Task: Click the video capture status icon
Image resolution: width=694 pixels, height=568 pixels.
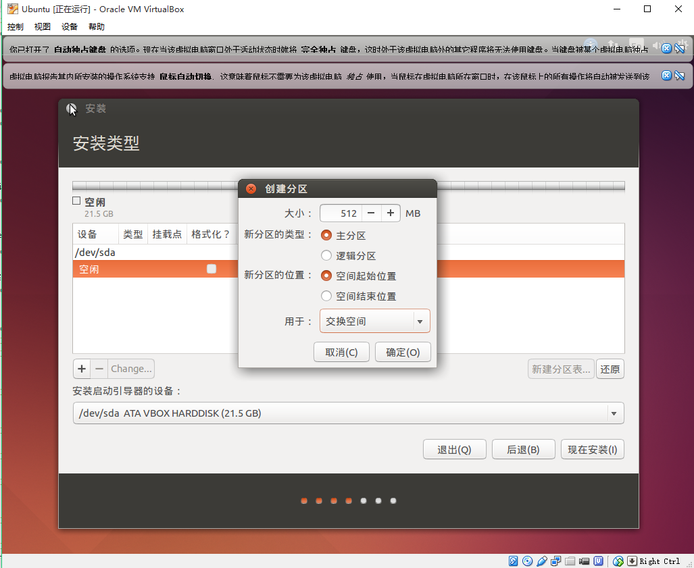Action: (585, 561)
